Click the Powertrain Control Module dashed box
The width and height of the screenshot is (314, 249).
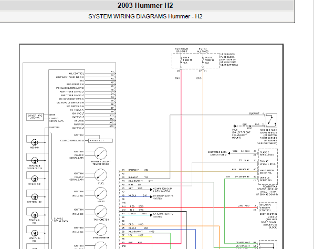(268, 167)
